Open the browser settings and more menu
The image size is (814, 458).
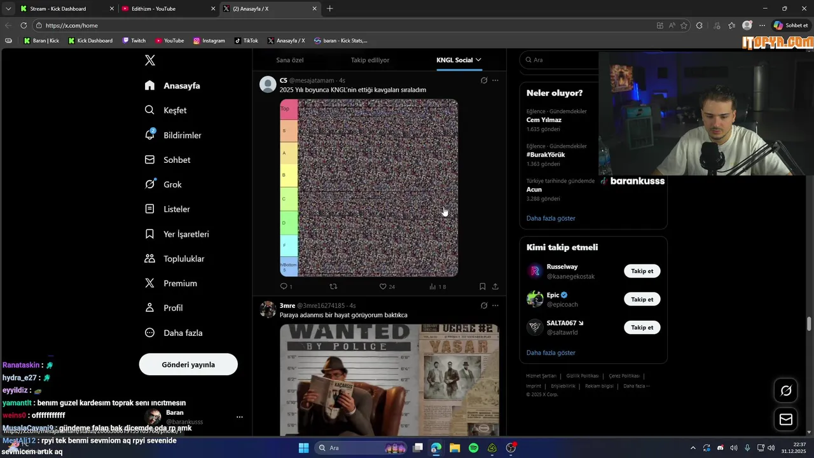(x=762, y=25)
